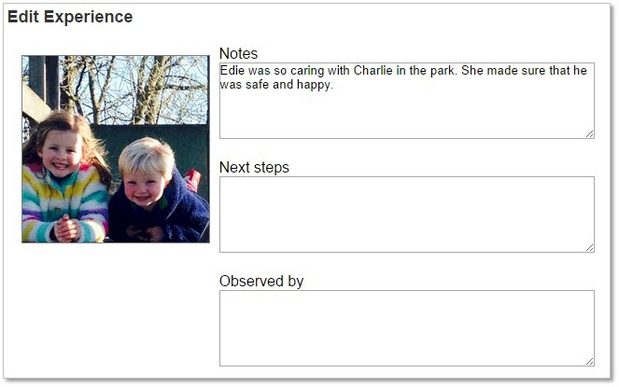Image resolution: width=619 pixels, height=387 pixels.
Task: Click the Observed by label
Action: pyautogui.click(x=260, y=282)
